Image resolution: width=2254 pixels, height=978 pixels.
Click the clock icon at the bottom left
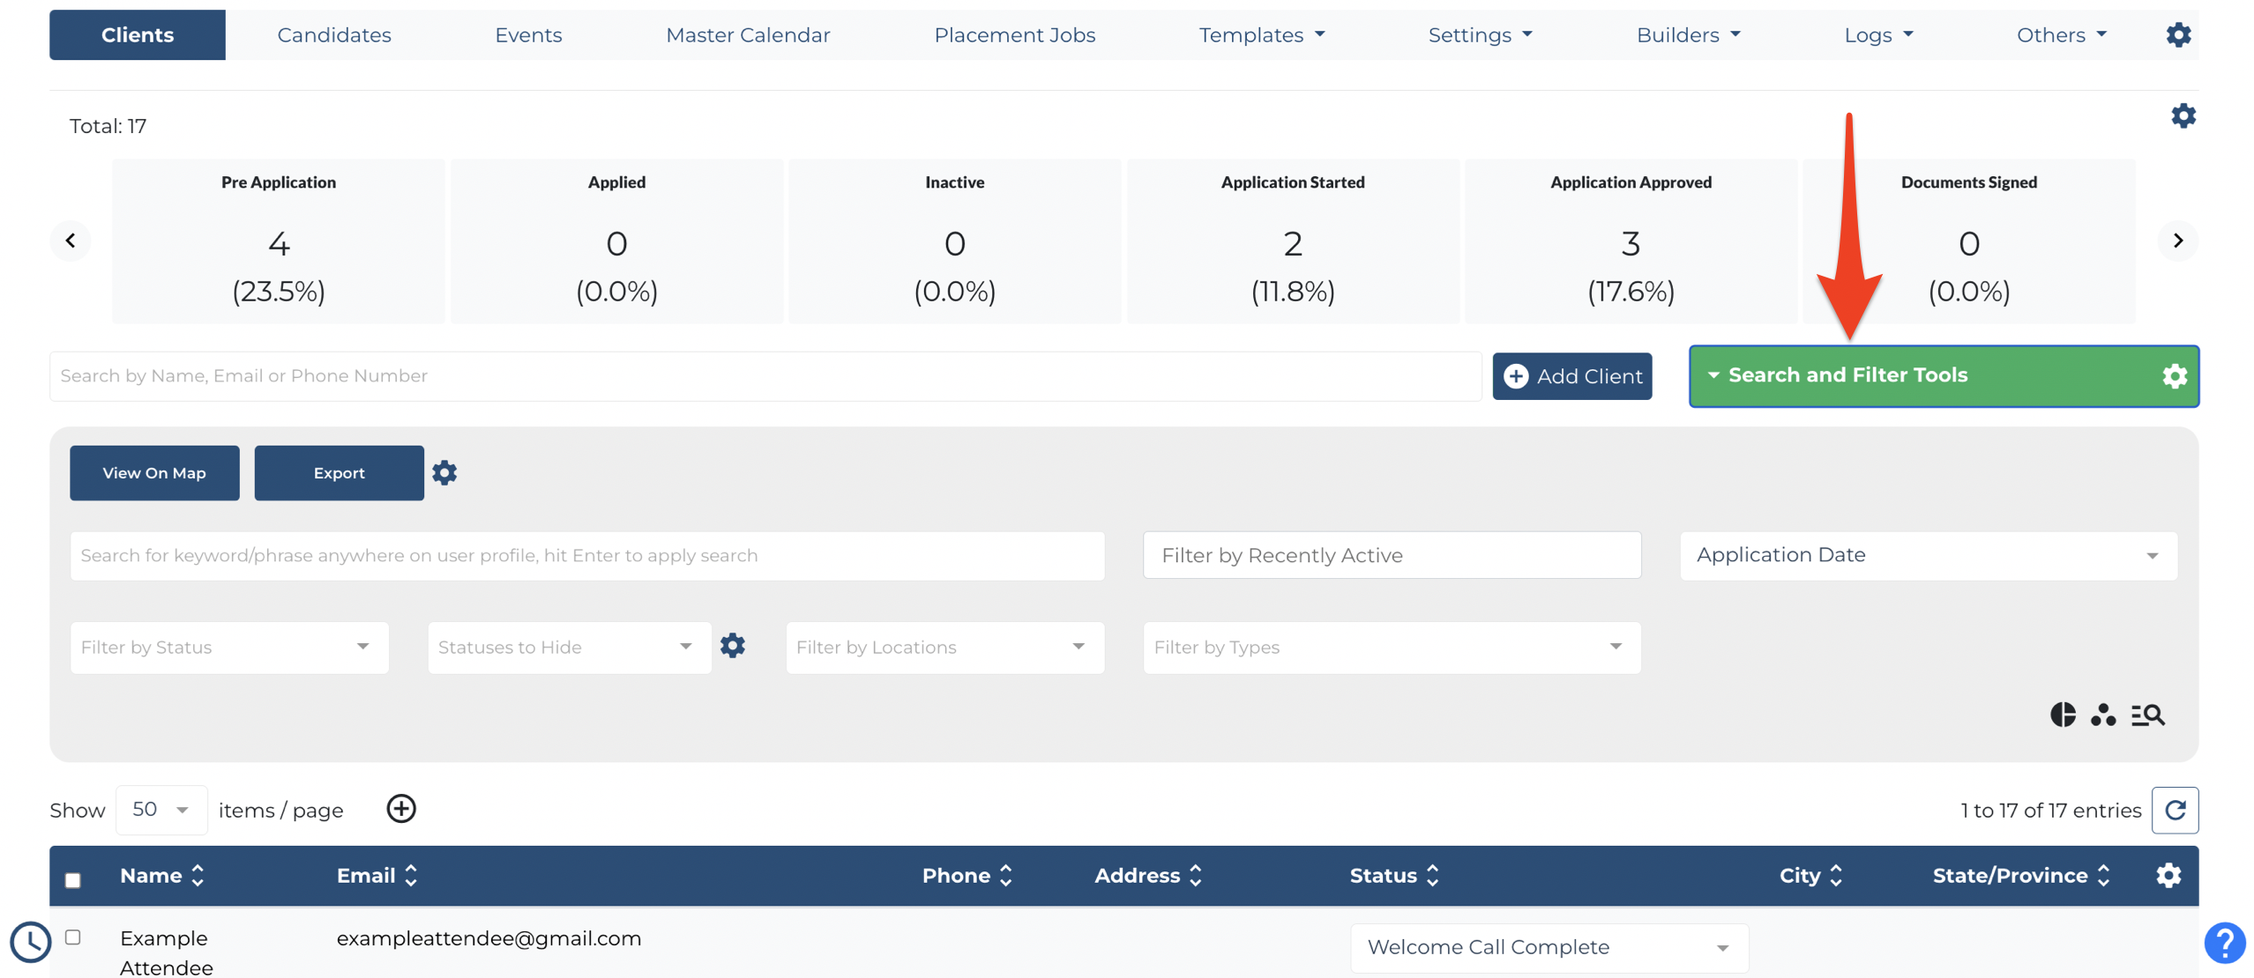click(31, 942)
